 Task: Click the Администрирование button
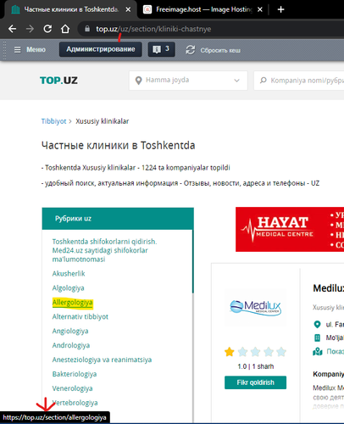pyautogui.click(x=101, y=49)
